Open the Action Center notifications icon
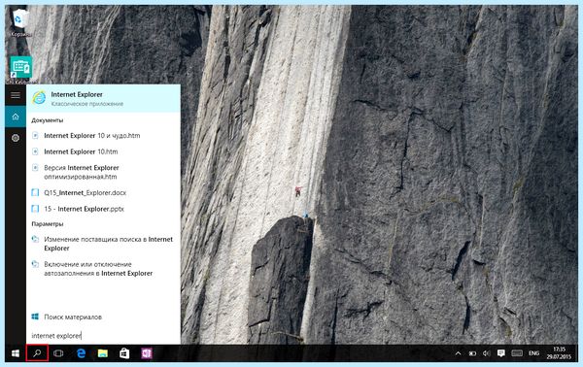 [500, 353]
